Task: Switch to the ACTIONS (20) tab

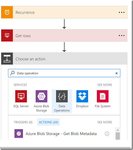Action: point(49,122)
